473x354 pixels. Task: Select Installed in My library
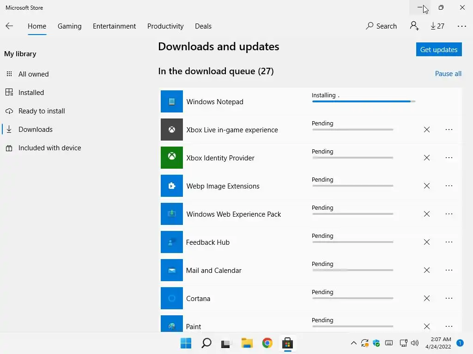31,92
